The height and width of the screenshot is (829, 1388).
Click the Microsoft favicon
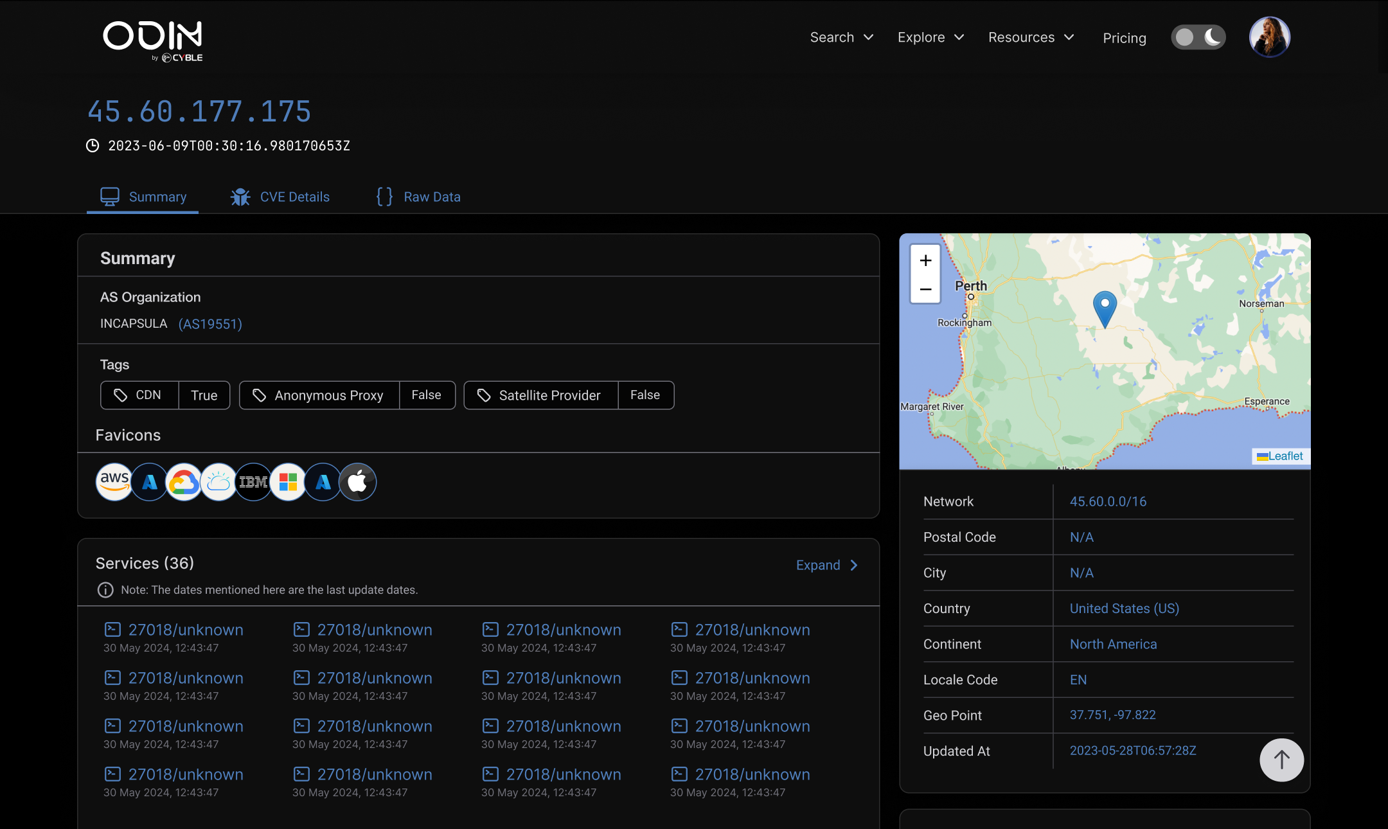[x=288, y=482]
